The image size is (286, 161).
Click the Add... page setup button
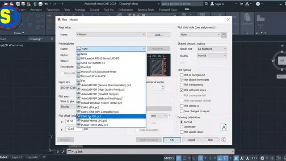coord(159,35)
